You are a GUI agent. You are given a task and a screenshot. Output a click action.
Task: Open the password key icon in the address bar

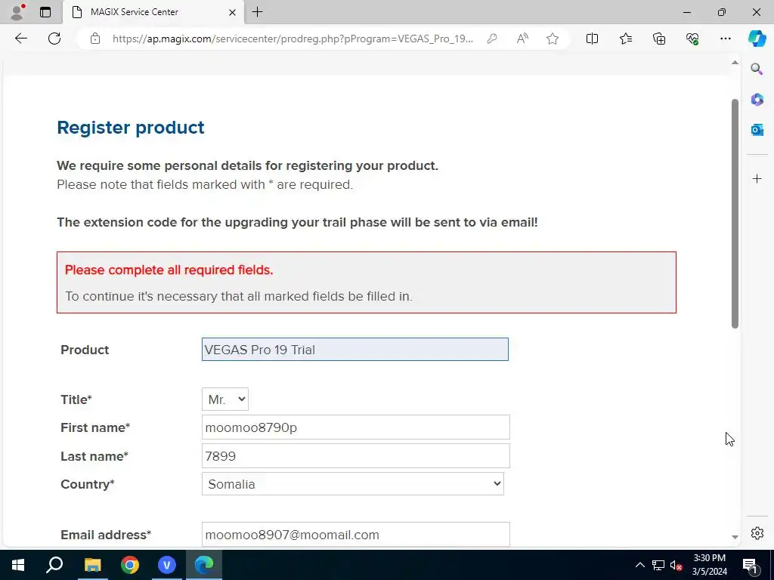point(491,39)
